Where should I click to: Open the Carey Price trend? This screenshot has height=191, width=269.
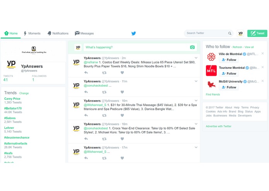[12, 99]
